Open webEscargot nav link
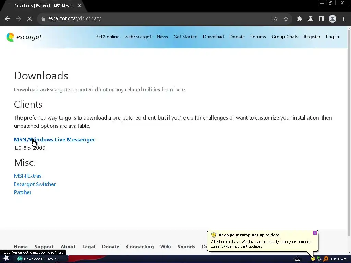This screenshot has width=351, height=263. click(138, 37)
